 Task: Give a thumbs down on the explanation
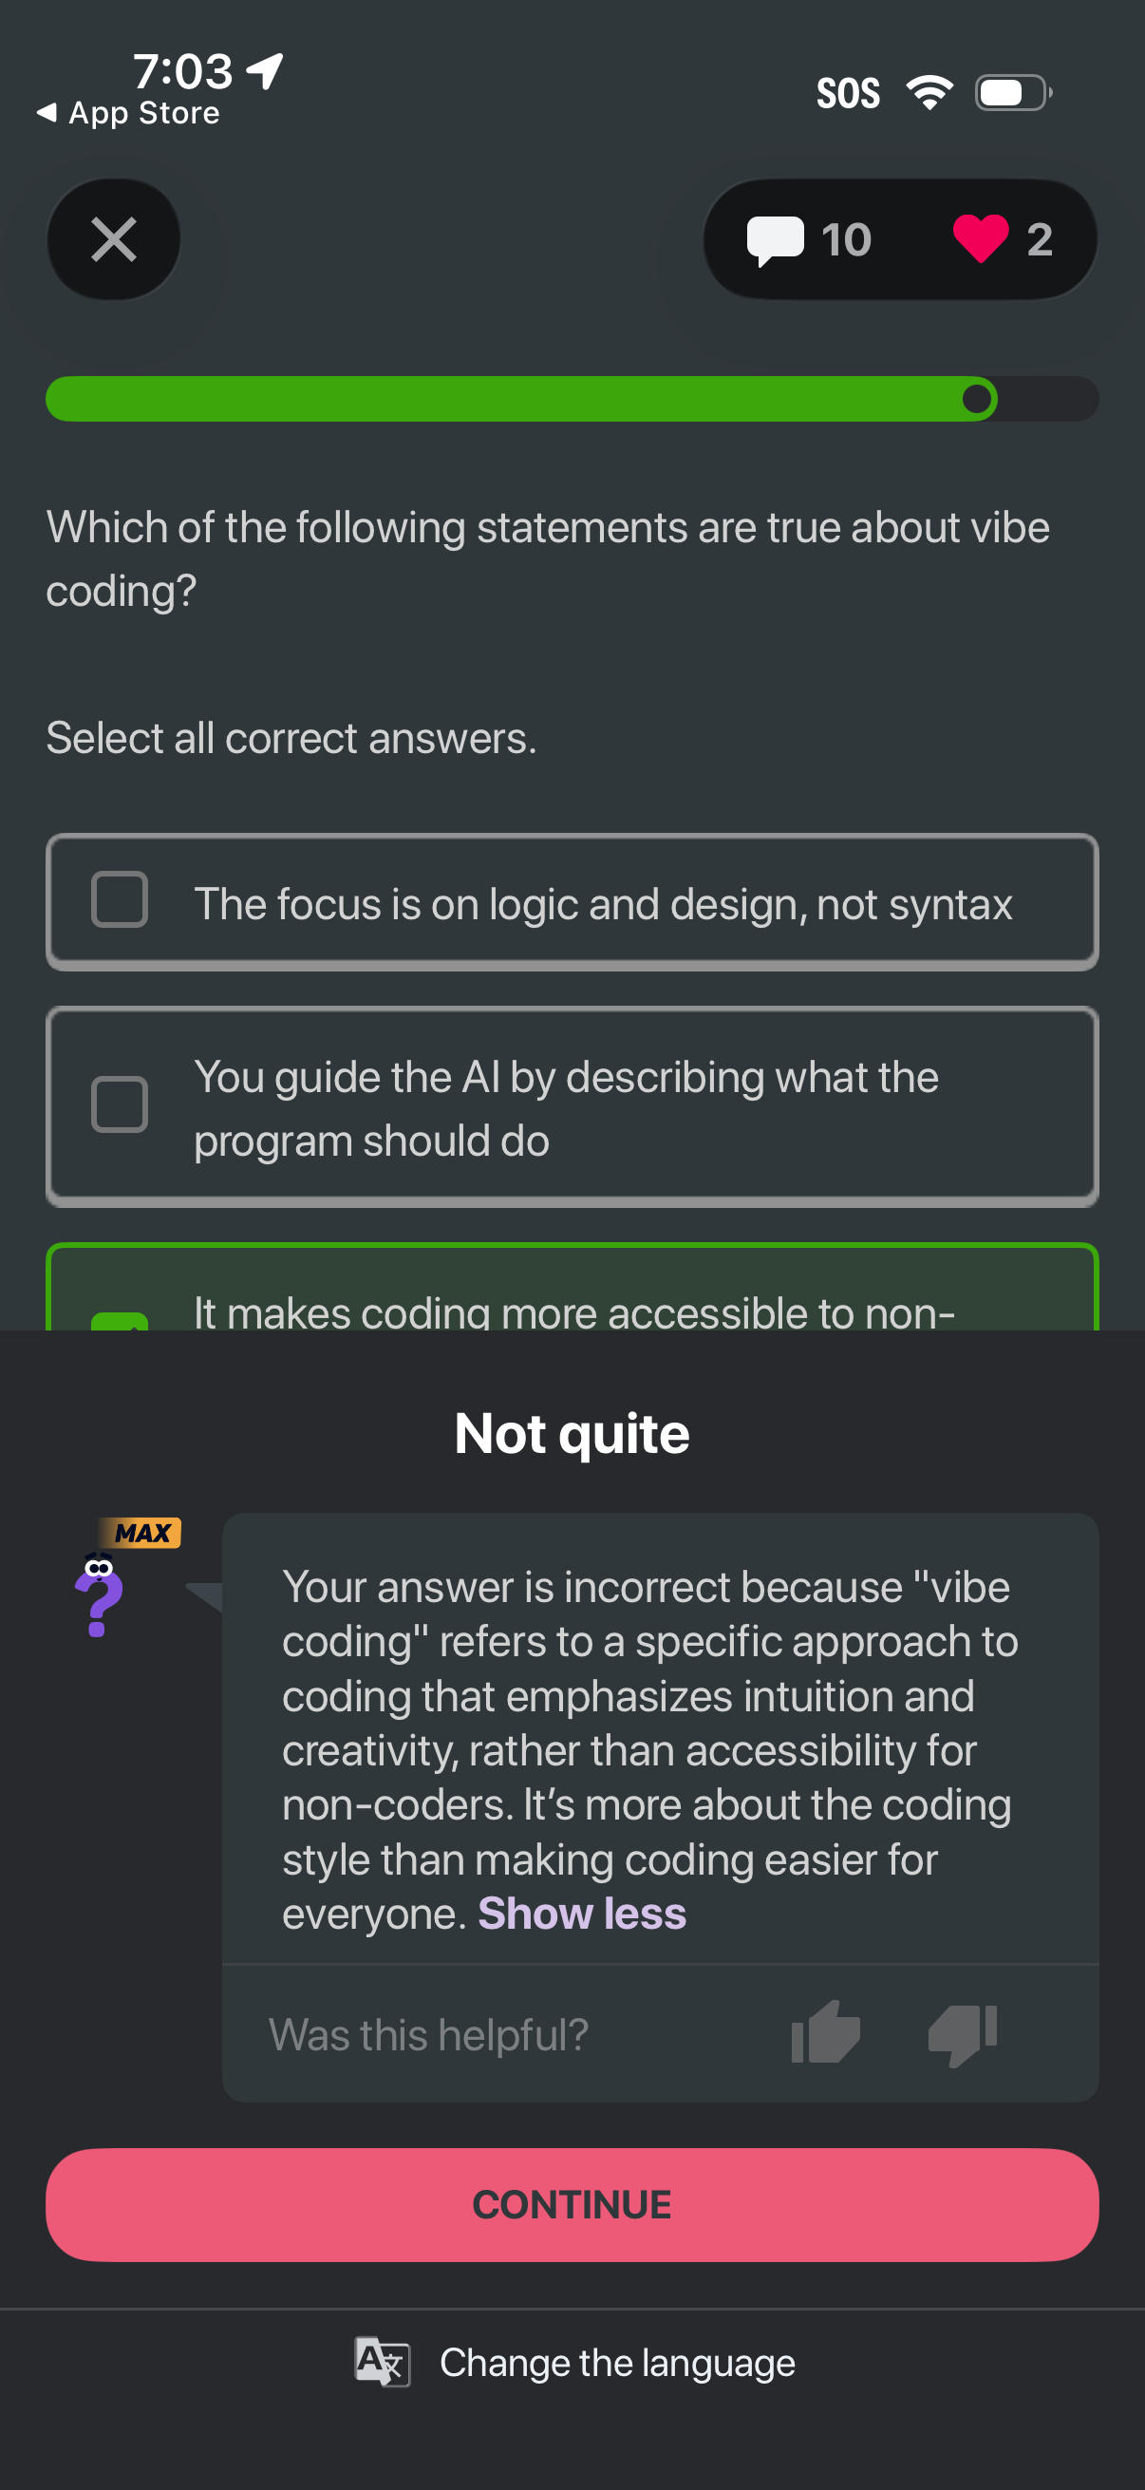[964, 2033]
